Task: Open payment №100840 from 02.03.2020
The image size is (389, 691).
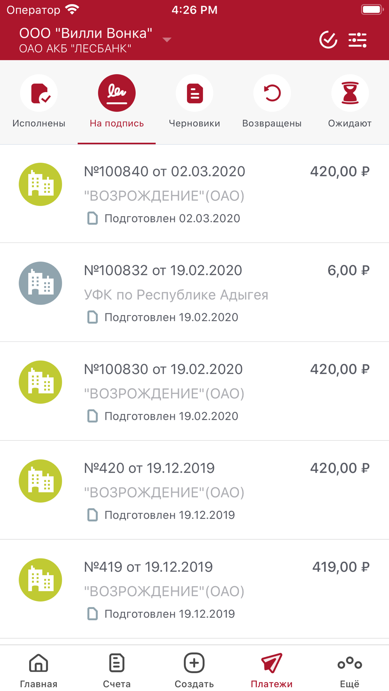Action: 194,194
